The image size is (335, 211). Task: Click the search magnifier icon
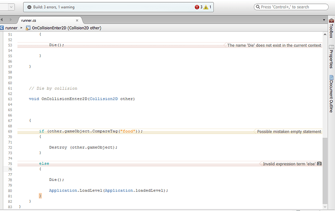point(258,7)
